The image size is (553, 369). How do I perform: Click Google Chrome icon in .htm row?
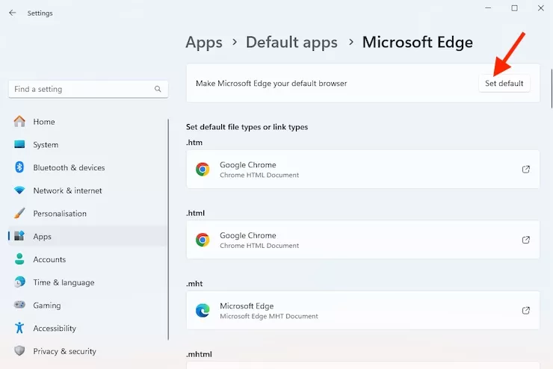[203, 170]
